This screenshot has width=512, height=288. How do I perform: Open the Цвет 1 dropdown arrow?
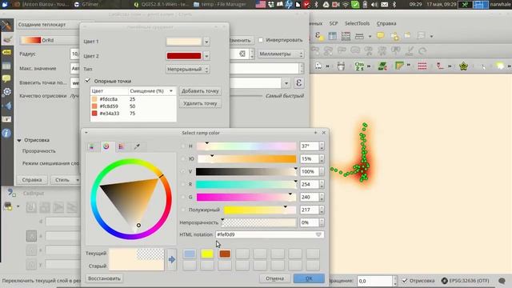[206, 42]
